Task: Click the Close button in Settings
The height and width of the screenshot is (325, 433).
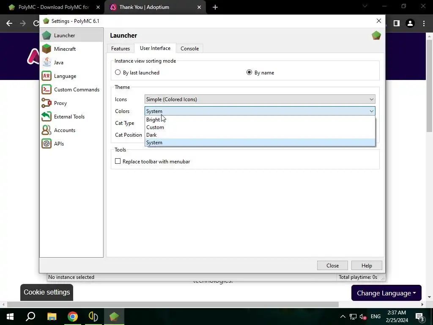Action: pyautogui.click(x=332, y=266)
